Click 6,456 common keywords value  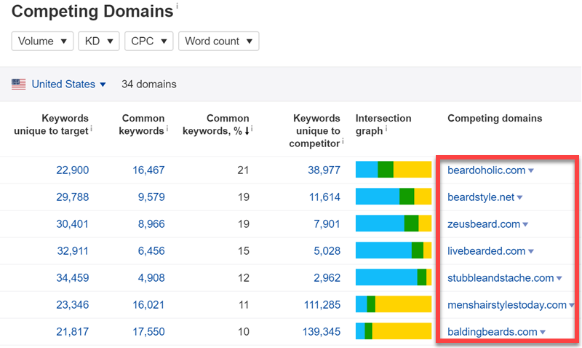coord(151,251)
